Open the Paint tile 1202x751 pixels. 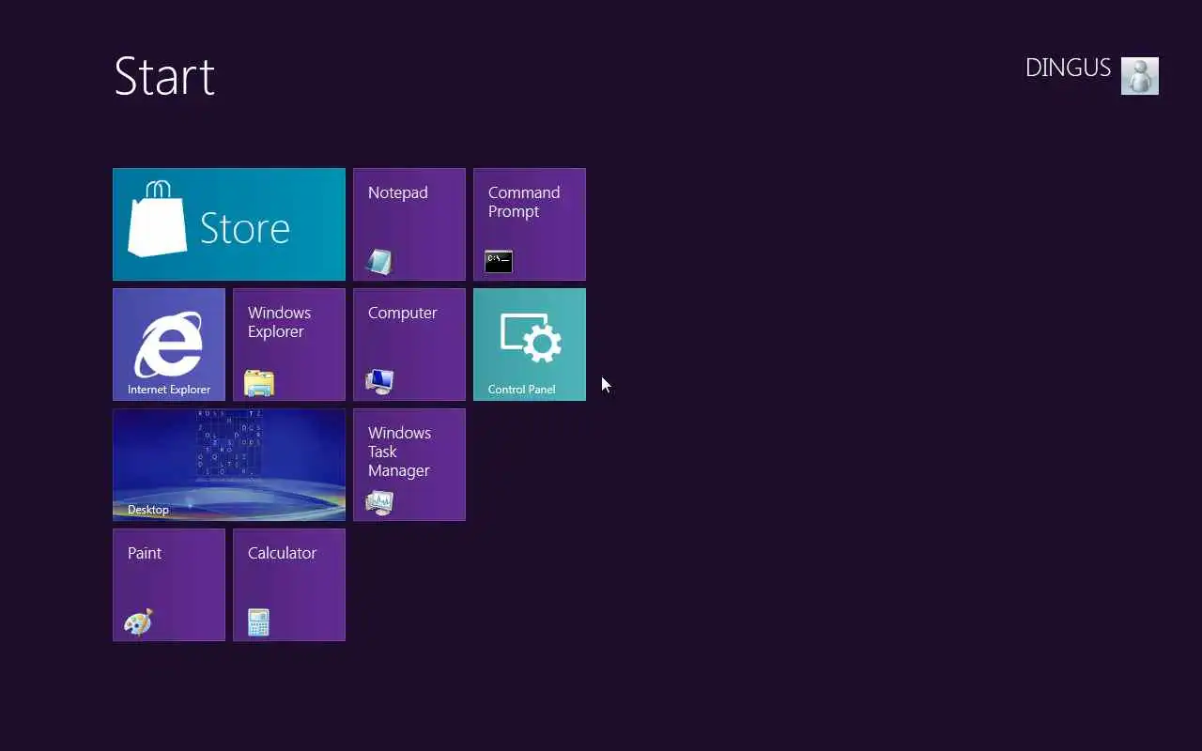pos(169,585)
